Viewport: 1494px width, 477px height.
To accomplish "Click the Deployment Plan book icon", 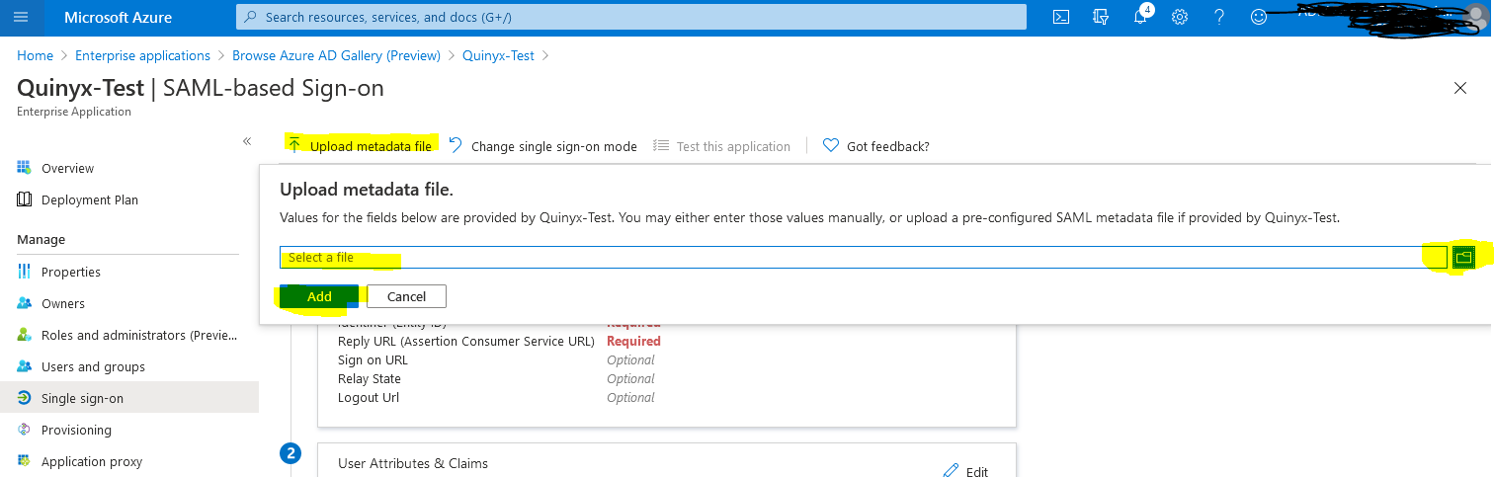I will pos(24,199).
